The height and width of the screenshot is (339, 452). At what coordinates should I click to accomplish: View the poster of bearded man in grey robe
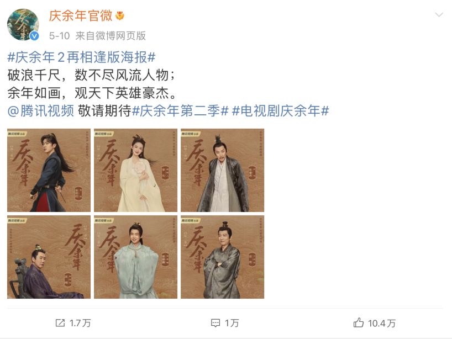click(222, 170)
